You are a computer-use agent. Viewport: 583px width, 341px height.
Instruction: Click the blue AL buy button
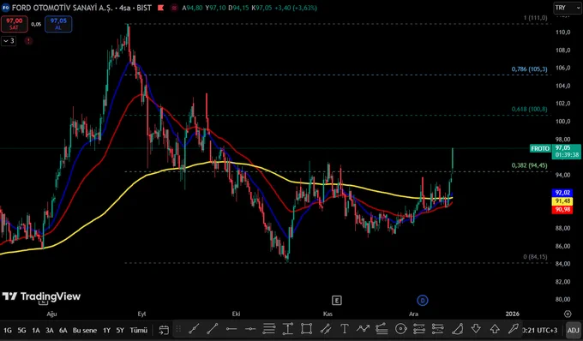coord(58,24)
